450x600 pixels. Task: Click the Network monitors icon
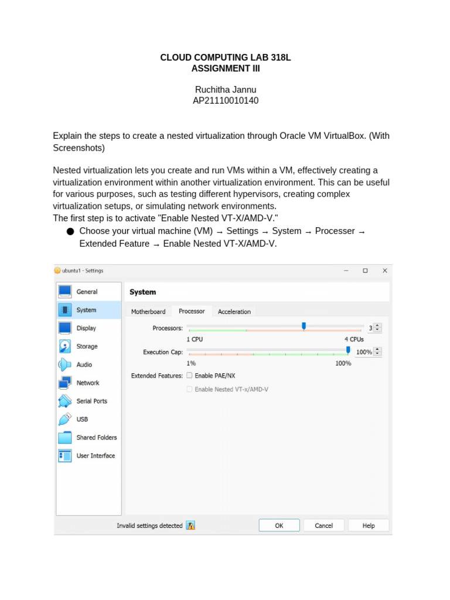coord(64,383)
